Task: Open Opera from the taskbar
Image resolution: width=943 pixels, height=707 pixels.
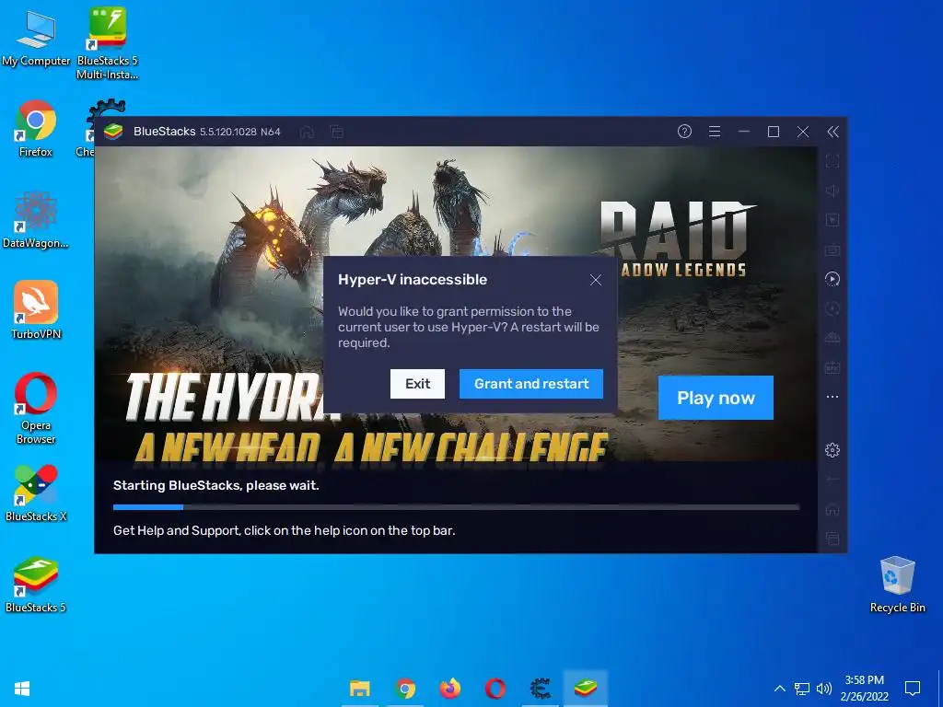Action: pyautogui.click(x=495, y=689)
